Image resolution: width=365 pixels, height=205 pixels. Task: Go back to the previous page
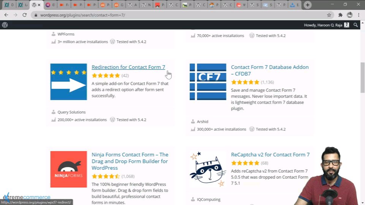click(x=6, y=15)
